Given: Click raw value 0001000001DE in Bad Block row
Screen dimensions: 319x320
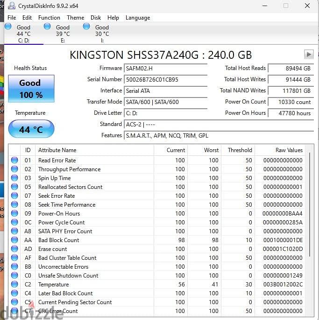Looking at the screenshot, I should (x=283, y=240).
